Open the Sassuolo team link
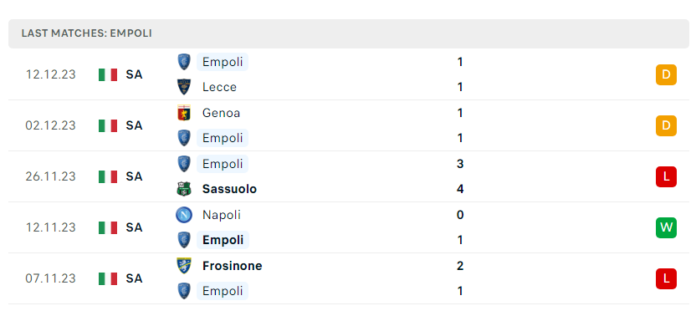Image resolution: width=696 pixels, height=311 pixels. 229,189
